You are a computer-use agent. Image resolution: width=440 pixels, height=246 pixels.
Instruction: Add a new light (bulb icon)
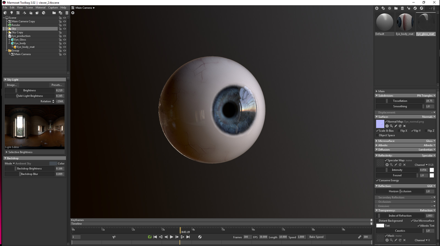coord(12,13)
